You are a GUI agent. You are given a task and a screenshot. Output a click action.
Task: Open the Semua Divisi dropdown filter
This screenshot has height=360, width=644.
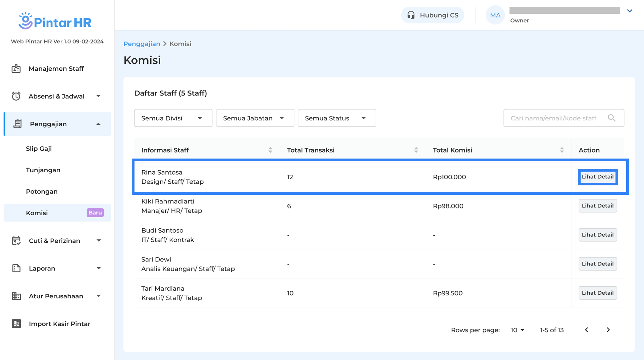point(173,118)
